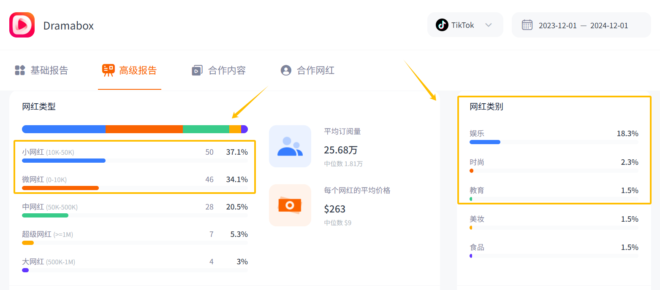
Task: Select the 教育 category label
Action: pos(477,190)
